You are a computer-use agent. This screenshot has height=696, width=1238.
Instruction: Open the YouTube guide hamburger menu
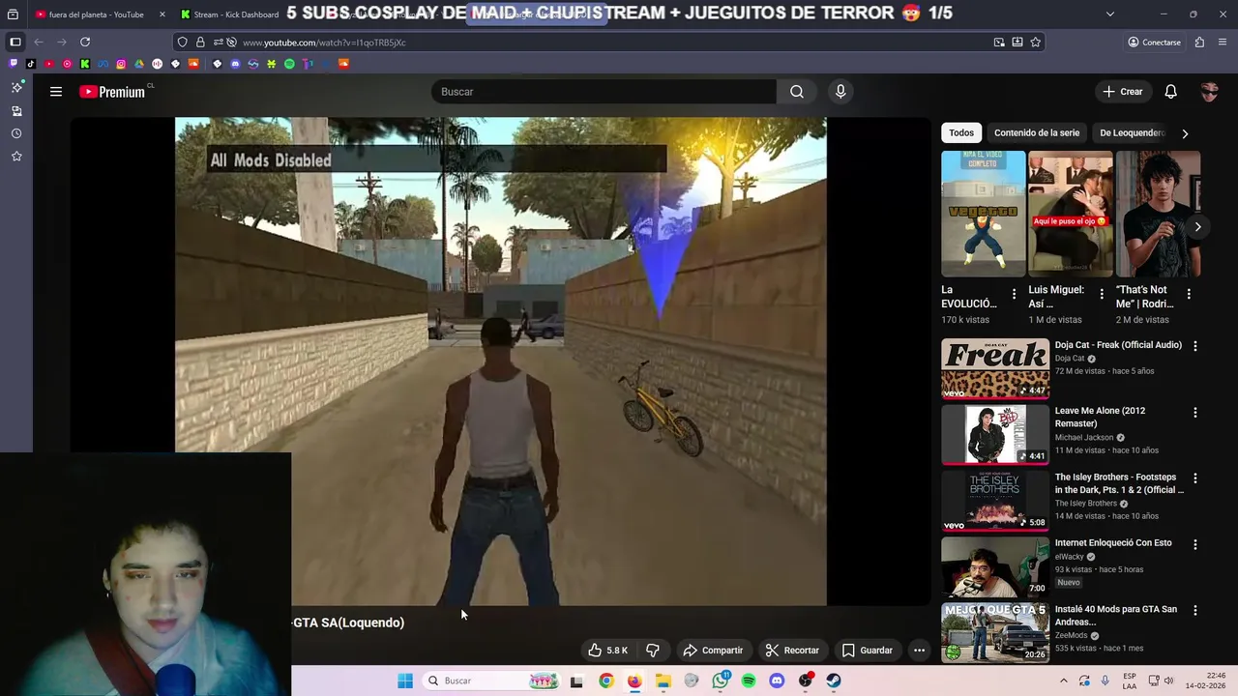pyautogui.click(x=56, y=92)
